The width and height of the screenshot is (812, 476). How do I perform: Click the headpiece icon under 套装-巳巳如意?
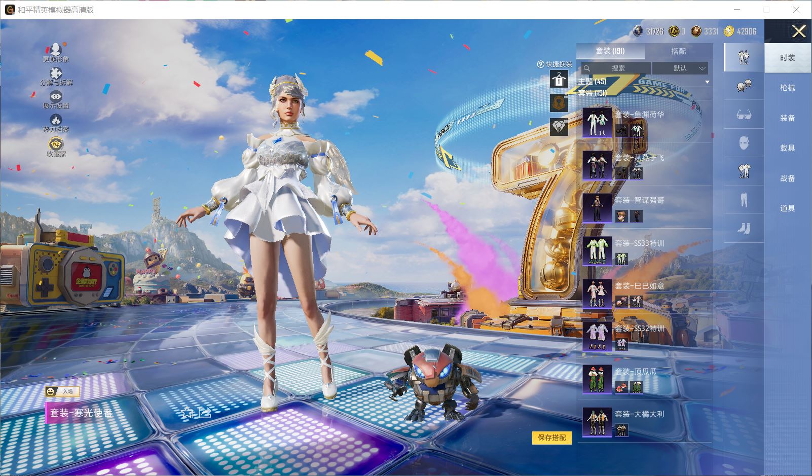click(x=621, y=302)
